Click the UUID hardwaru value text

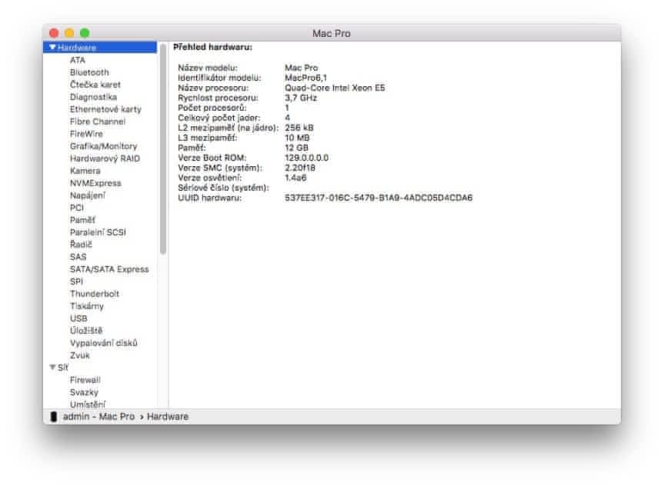coord(379,198)
